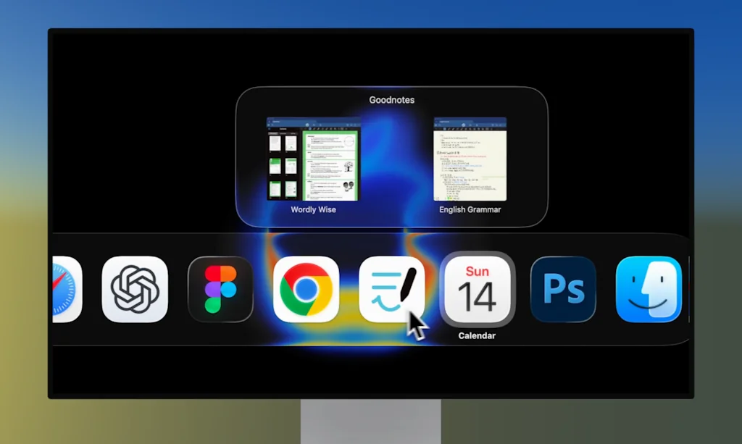Launch the ChatGPT app in the dock

(x=135, y=289)
